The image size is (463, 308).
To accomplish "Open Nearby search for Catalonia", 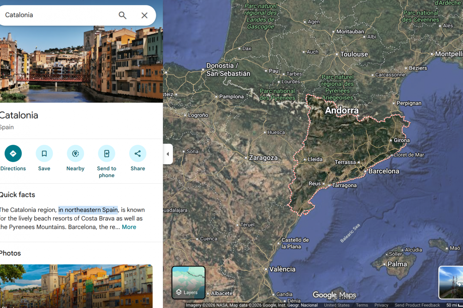I will pos(75,153).
